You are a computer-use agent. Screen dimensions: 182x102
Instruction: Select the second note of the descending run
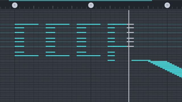[x=158, y=61]
